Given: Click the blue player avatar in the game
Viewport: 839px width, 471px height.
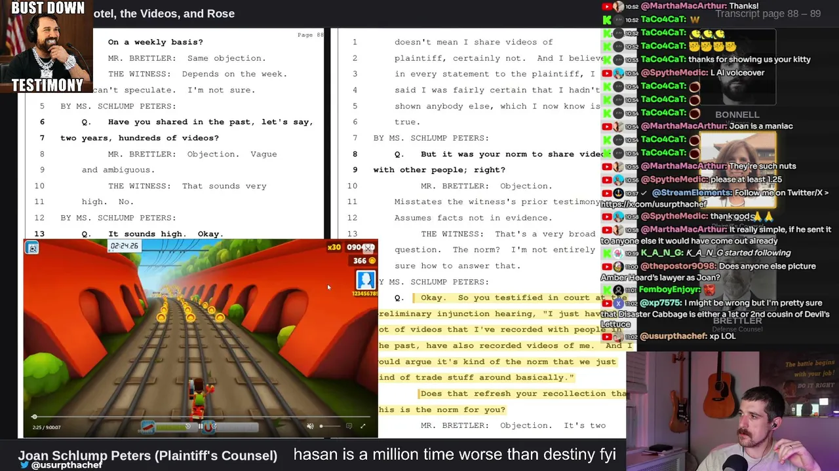Looking at the screenshot, I should (x=366, y=280).
